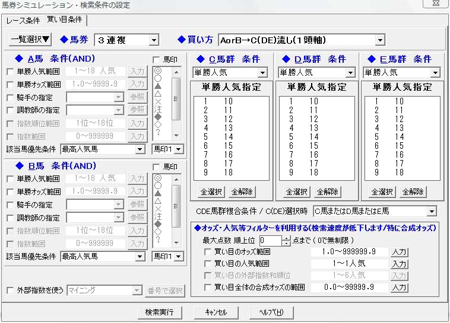This screenshot has height=323, width=450.
Task: Click the 最大点数 number input field
Action: coord(270,240)
